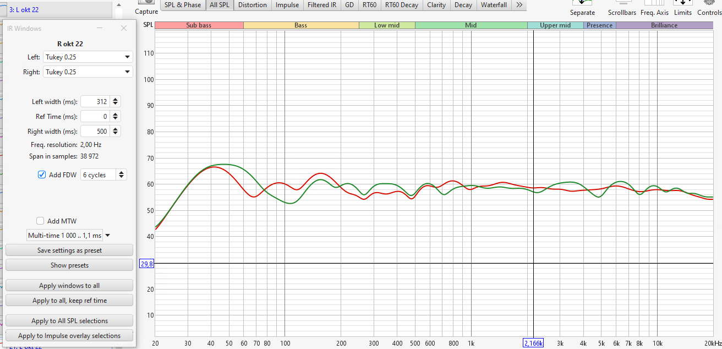The width and height of the screenshot is (722, 349).
Task: Click Left width value field
Action: (x=95, y=101)
